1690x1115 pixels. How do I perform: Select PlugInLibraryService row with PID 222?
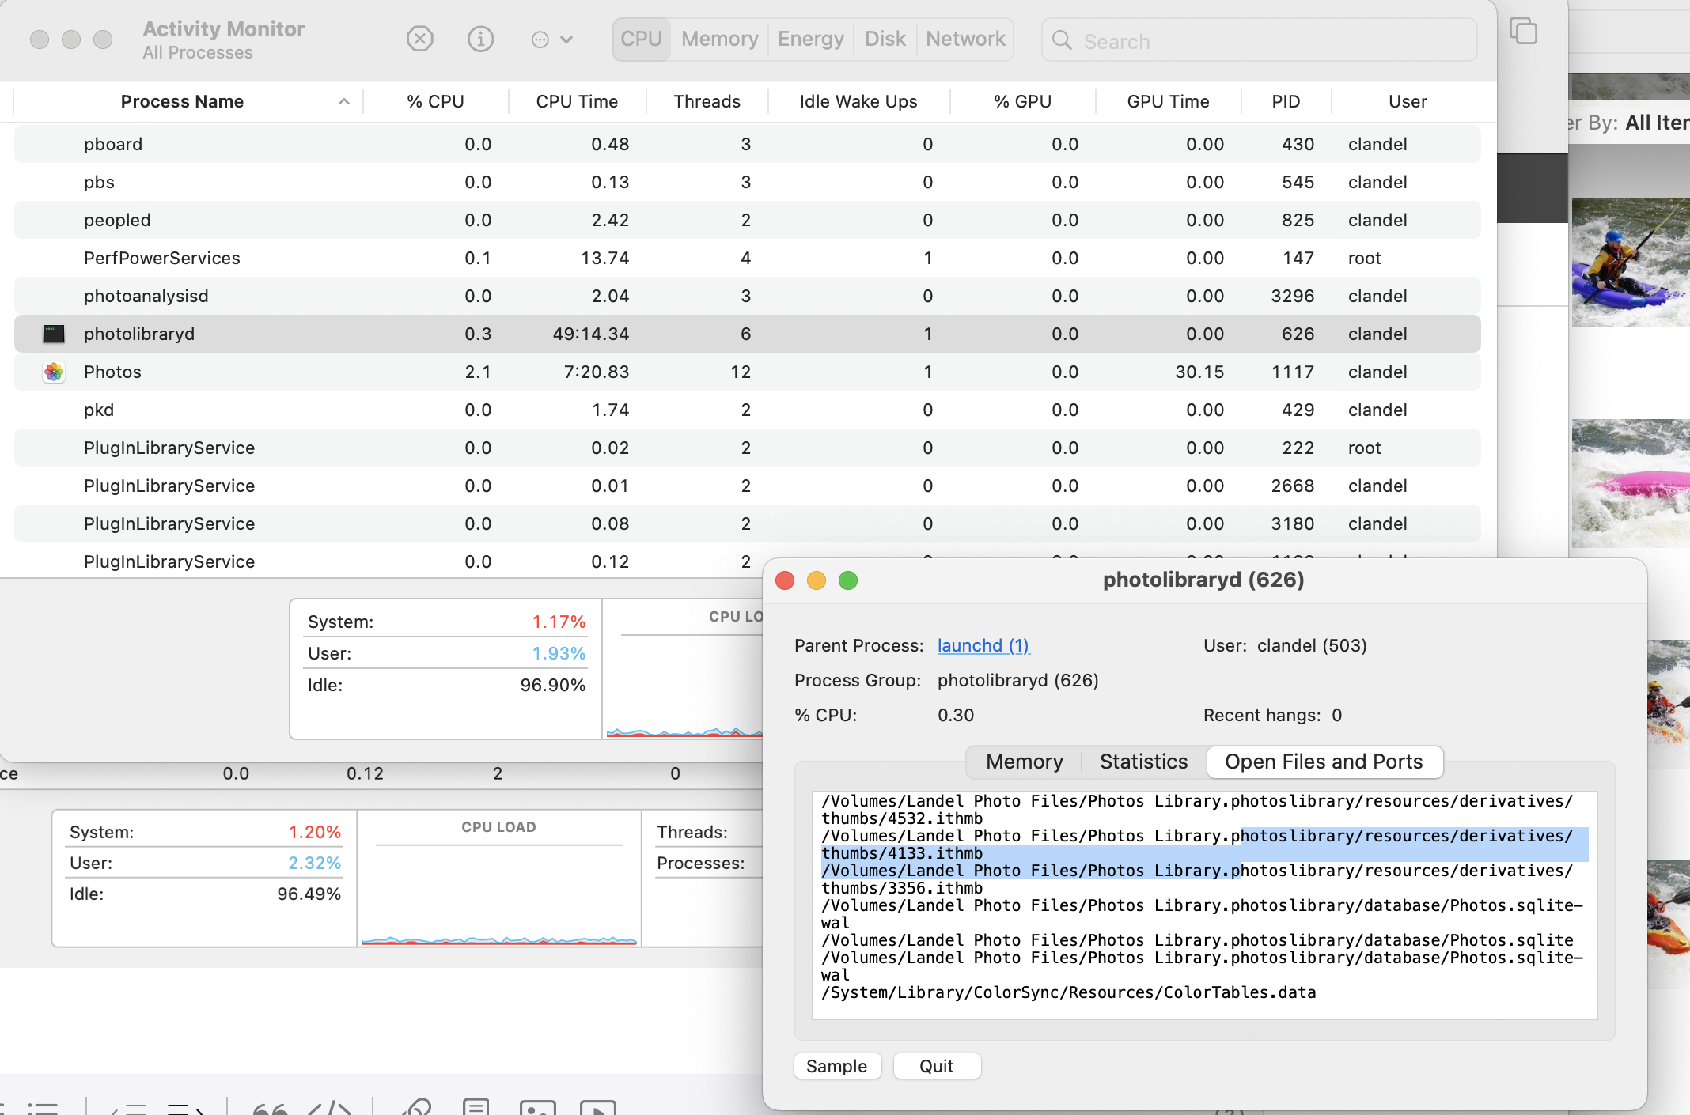(747, 448)
